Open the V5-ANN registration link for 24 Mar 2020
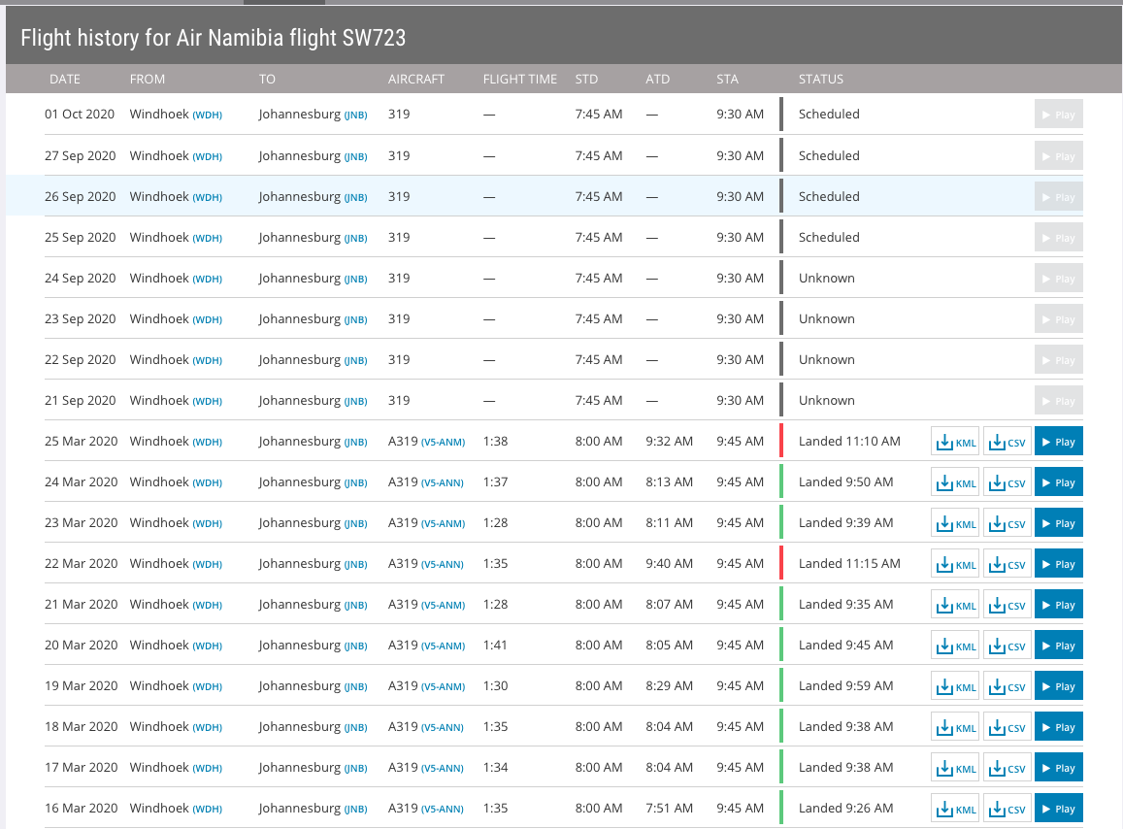Image resolution: width=1123 pixels, height=829 pixels. pyautogui.click(x=443, y=483)
